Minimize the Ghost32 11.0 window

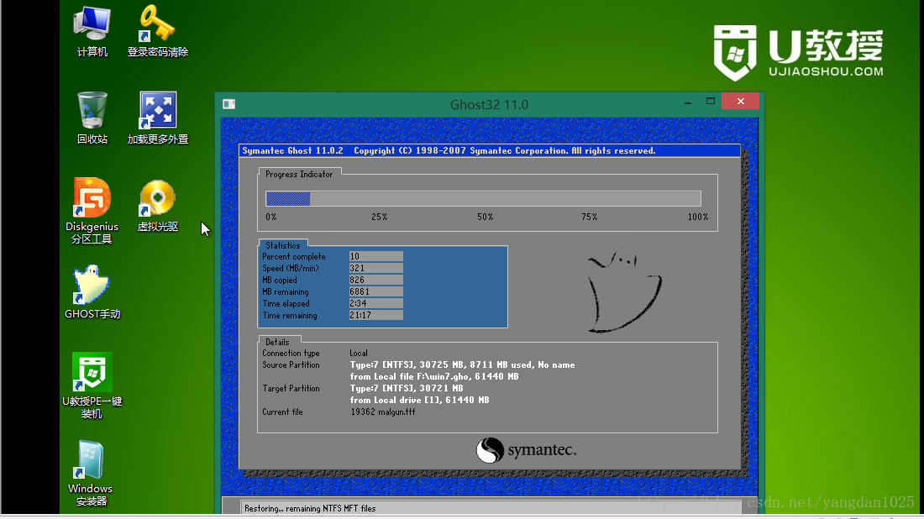[x=688, y=102]
